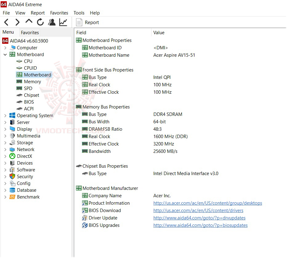Expand the Multimedia tree node
The image size is (287, 258).
[5, 136]
